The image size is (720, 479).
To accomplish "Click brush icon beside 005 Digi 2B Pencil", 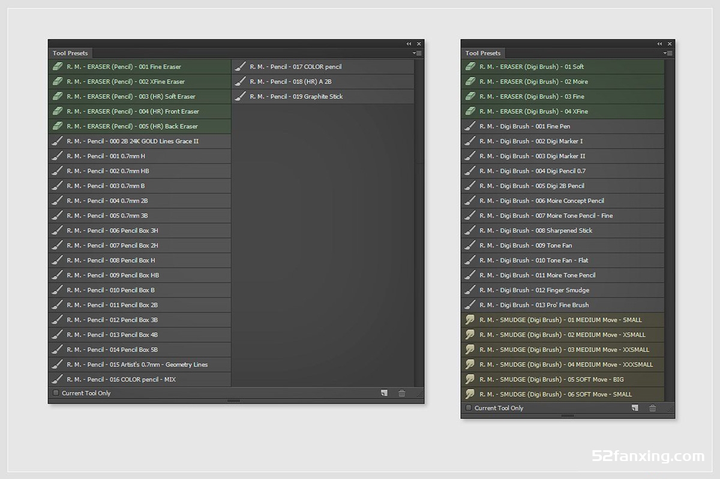I will (x=470, y=186).
